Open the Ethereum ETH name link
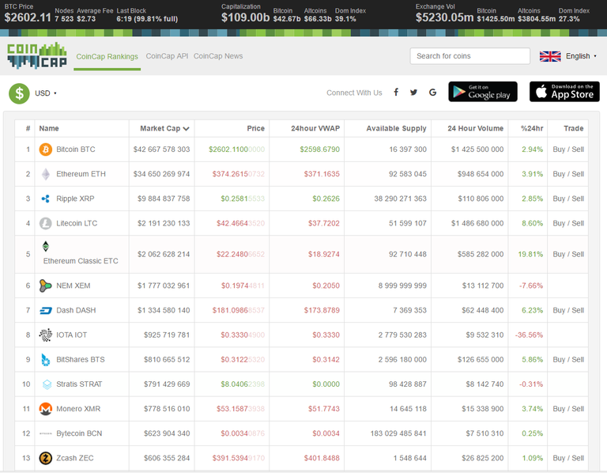This screenshot has width=607, height=473. pyautogui.click(x=81, y=174)
